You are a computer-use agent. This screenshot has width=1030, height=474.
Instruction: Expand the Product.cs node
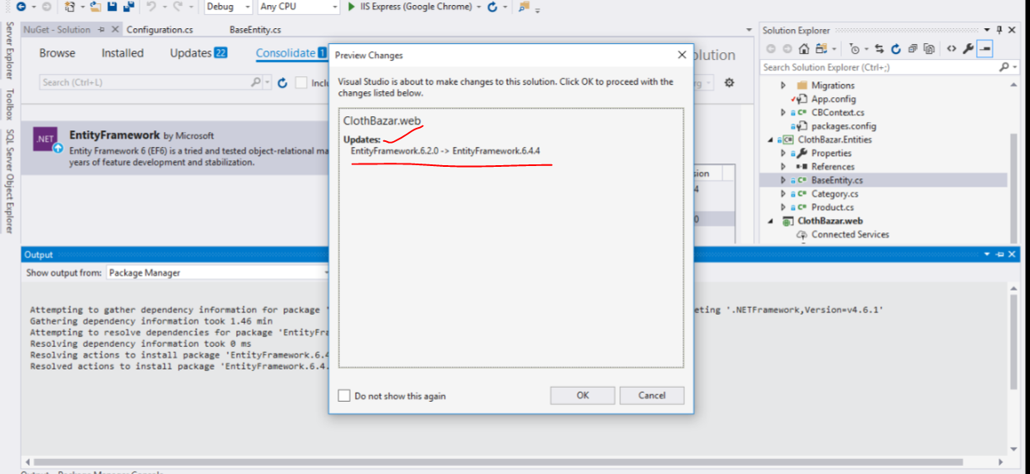pos(783,208)
